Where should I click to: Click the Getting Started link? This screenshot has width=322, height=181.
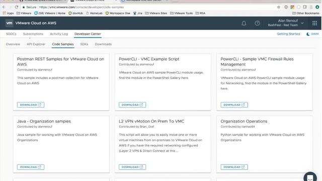288,34
